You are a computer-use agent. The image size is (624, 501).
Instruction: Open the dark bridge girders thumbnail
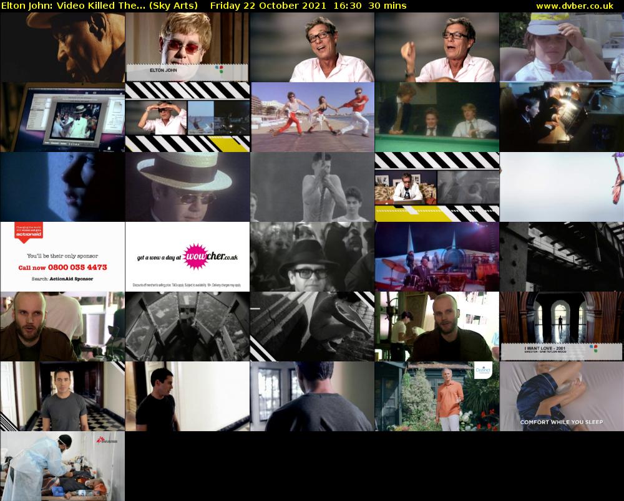[x=562, y=257]
